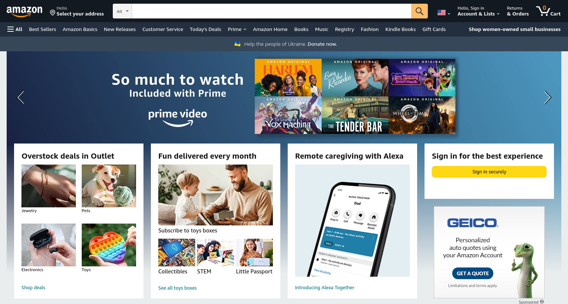Click the orange search magnifier button
The image size is (568, 304).
coord(419,11)
